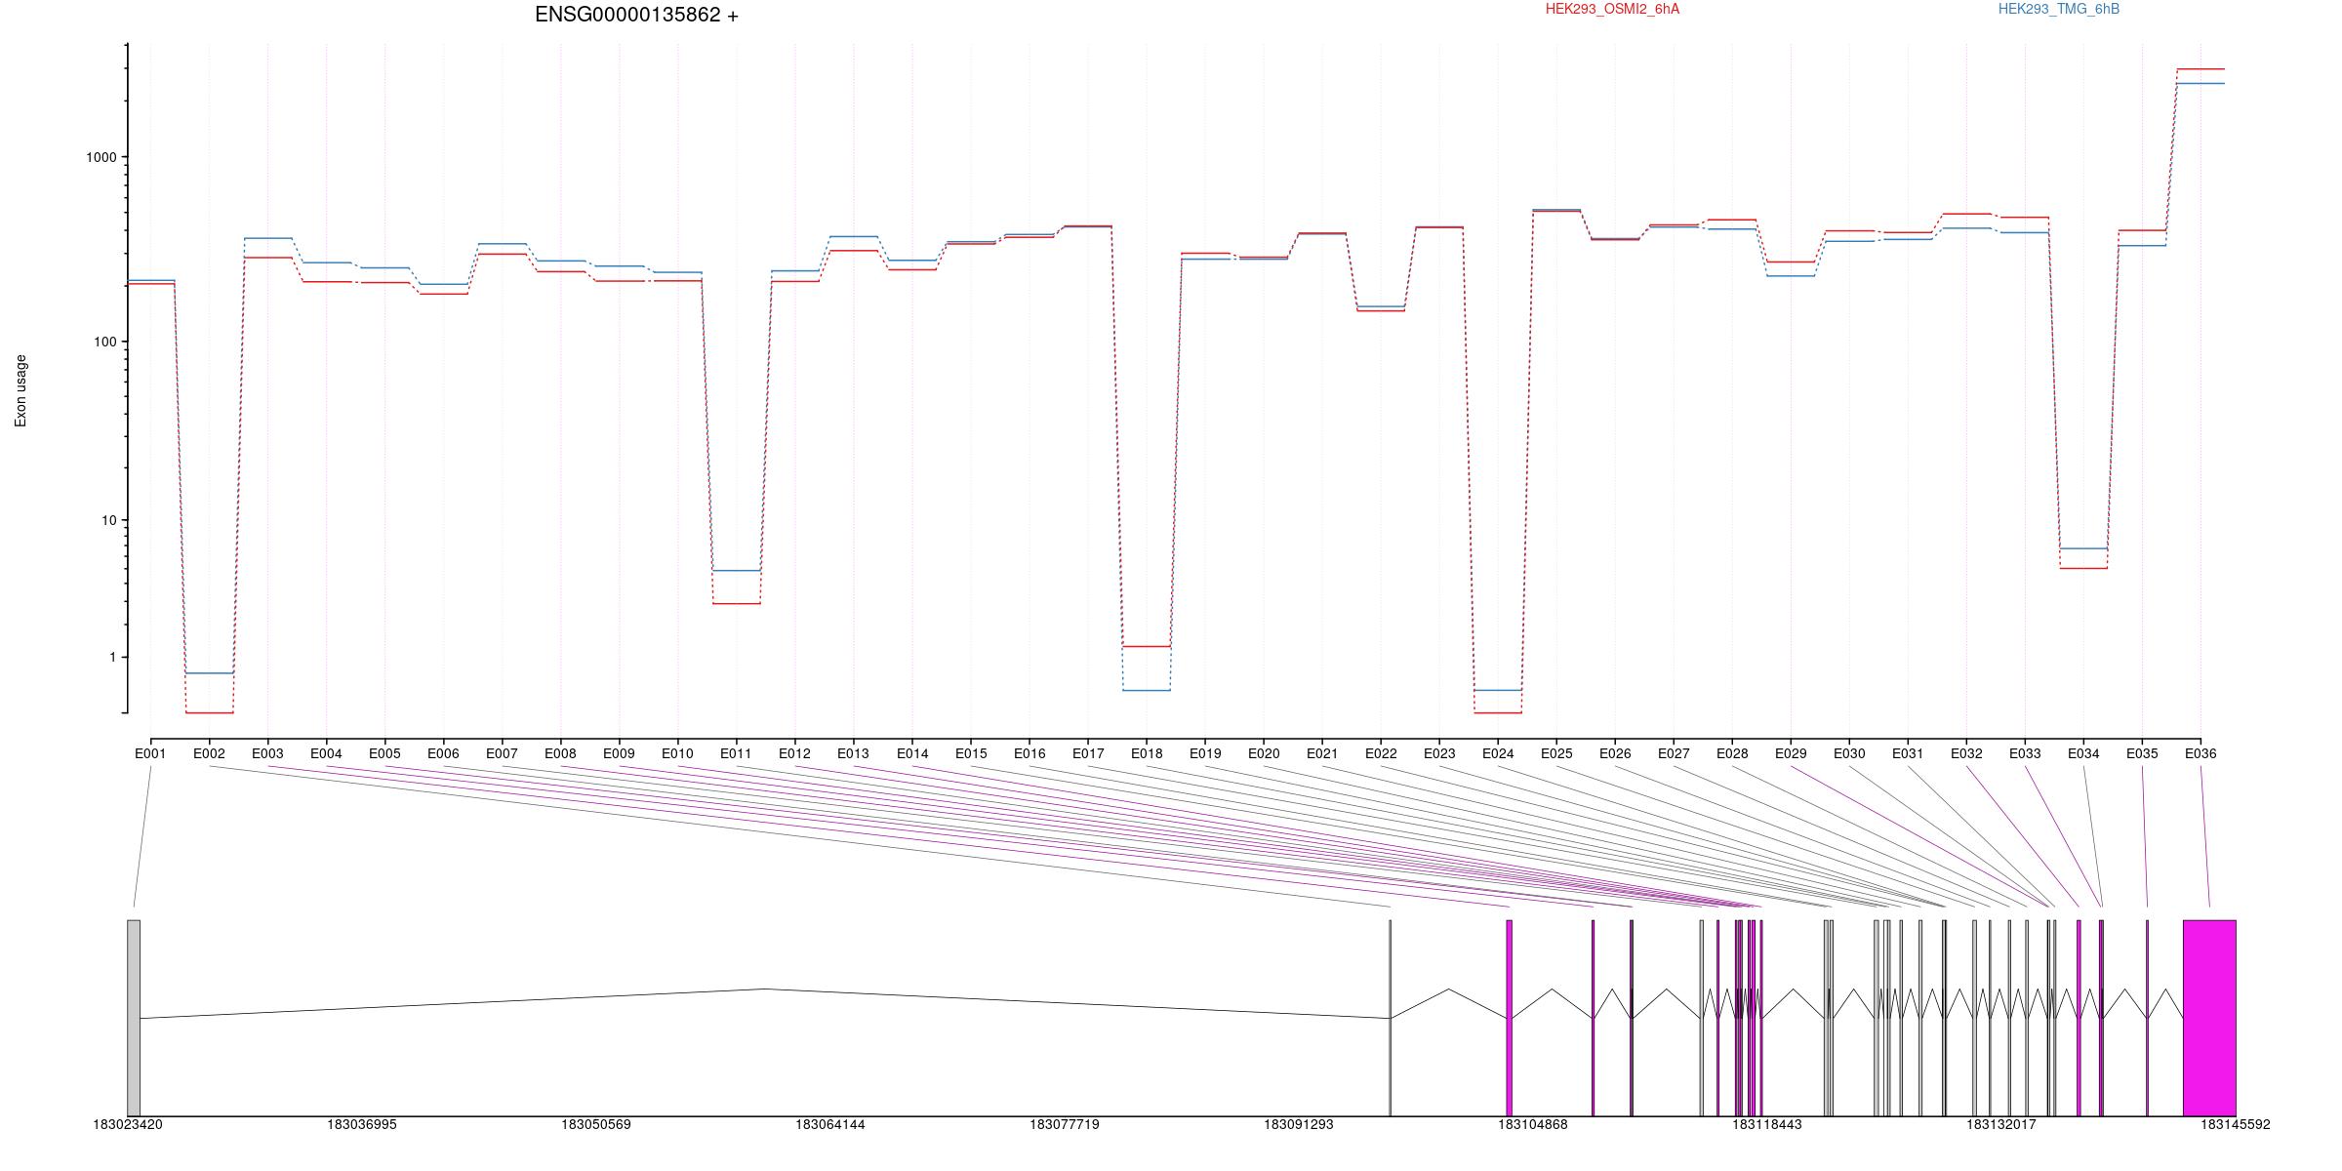
Task: Select exon label E011
Action: tap(736, 753)
